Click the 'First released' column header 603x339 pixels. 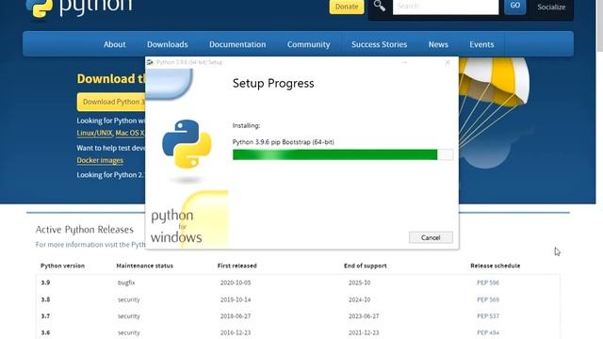(x=236, y=266)
